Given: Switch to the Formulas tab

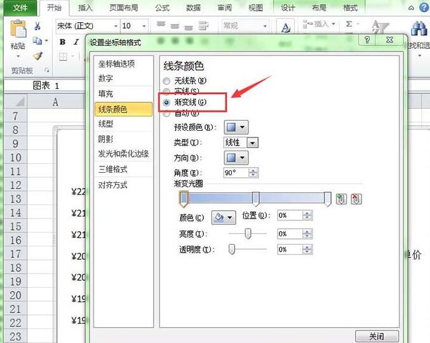Looking at the screenshot, I should 163,8.
